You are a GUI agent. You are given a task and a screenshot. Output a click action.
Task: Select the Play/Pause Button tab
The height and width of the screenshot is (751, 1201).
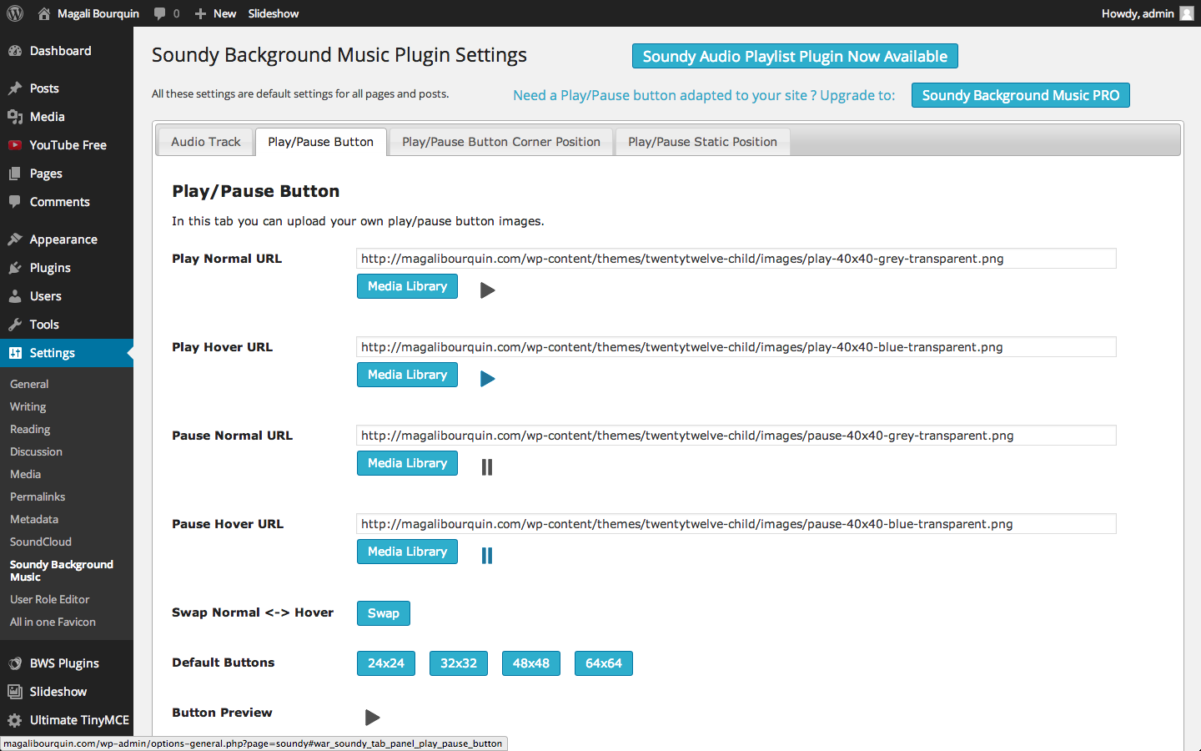[320, 142]
